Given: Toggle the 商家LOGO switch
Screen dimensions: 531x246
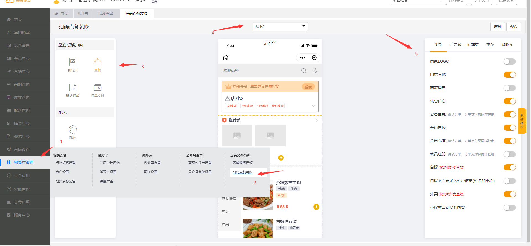Looking at the screenshot, I should coord(510,62).
